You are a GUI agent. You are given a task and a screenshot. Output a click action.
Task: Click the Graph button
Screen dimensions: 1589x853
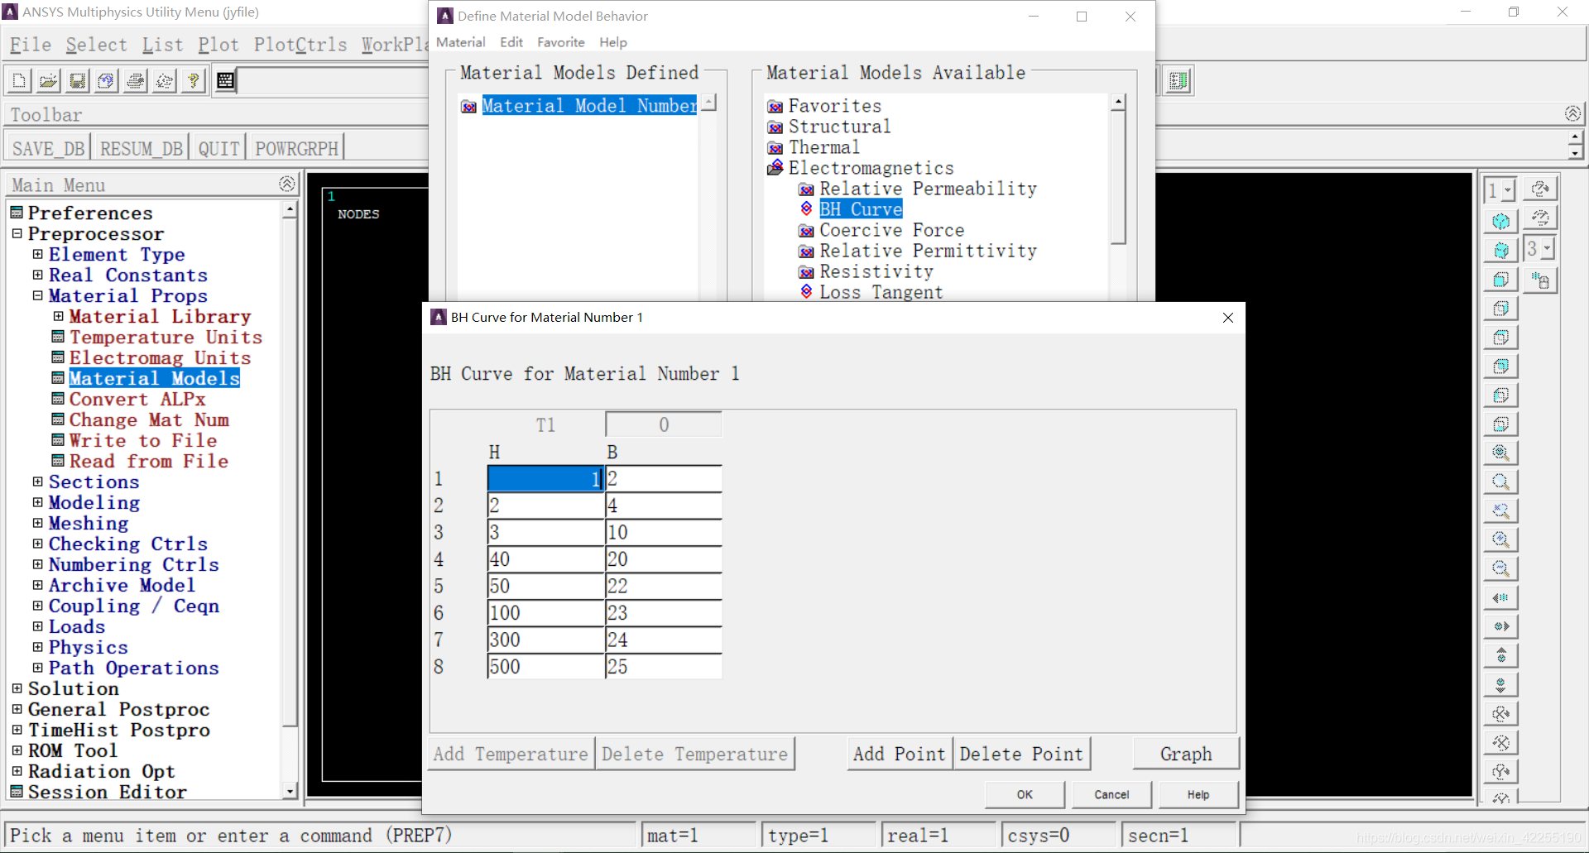[x=1185, y=754]
